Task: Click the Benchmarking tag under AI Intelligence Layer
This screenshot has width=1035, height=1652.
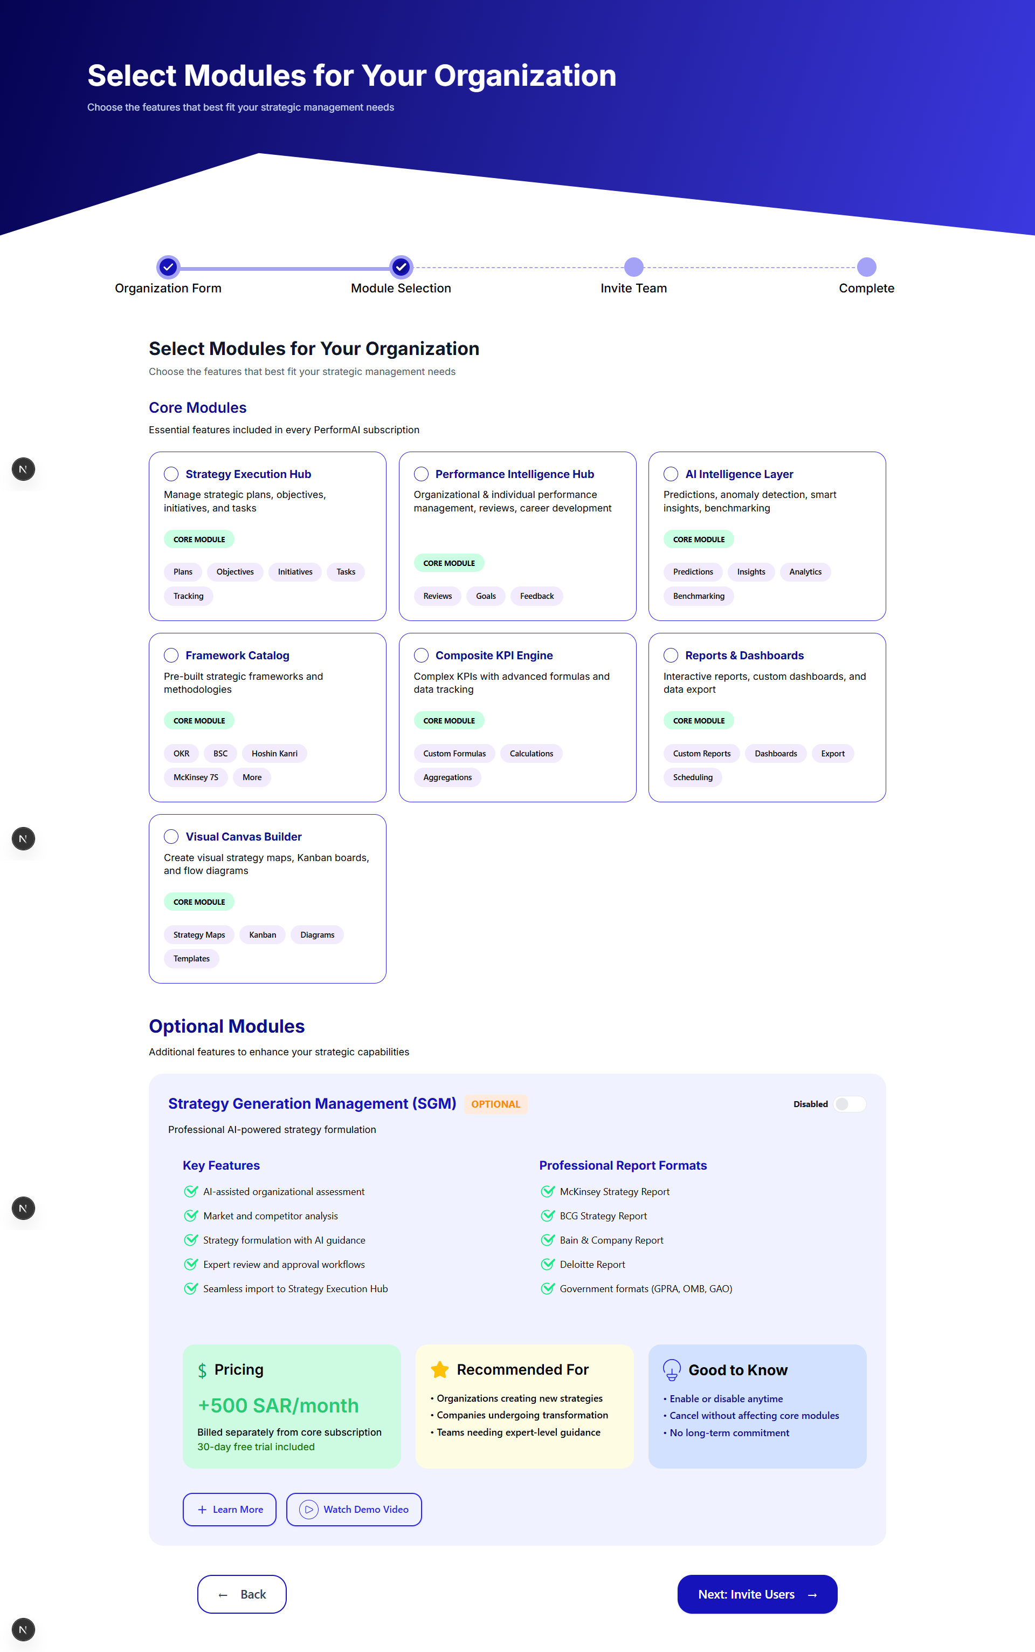Action: [698, 596]
